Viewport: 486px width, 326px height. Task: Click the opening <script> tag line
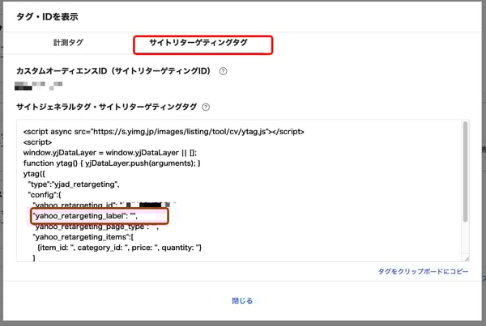pos(37,142)
